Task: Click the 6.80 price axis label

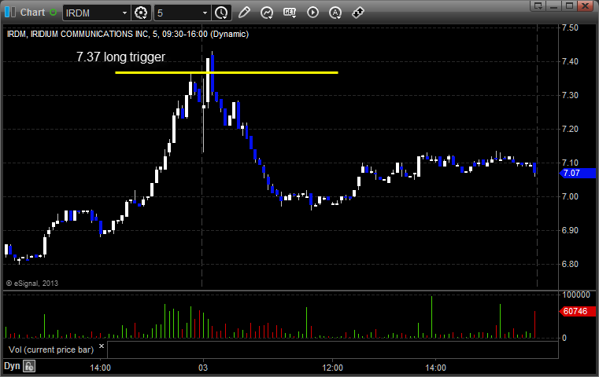Action: click(570, 264)
